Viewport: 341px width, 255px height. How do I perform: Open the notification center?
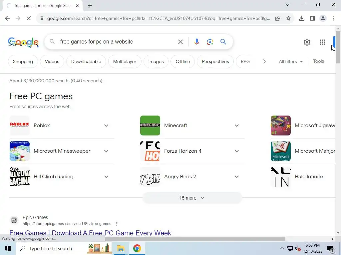pyautogui.click(x=330, y=248)
